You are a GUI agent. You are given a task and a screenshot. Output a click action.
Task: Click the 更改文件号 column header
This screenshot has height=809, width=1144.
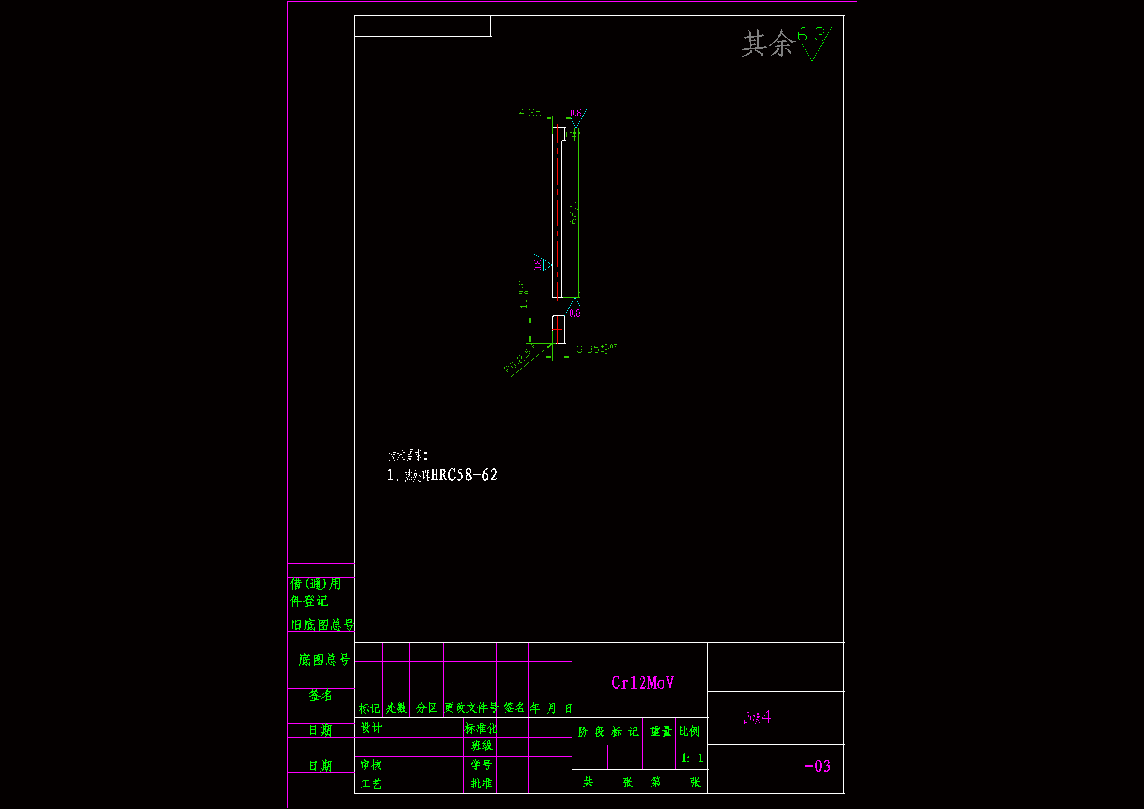[470, 708]
